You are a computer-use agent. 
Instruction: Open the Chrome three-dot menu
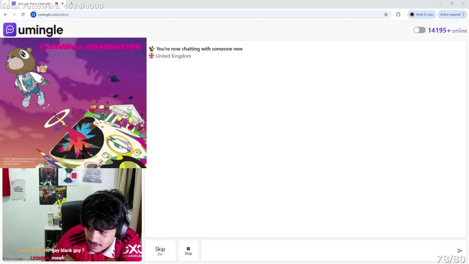[464, 14]
